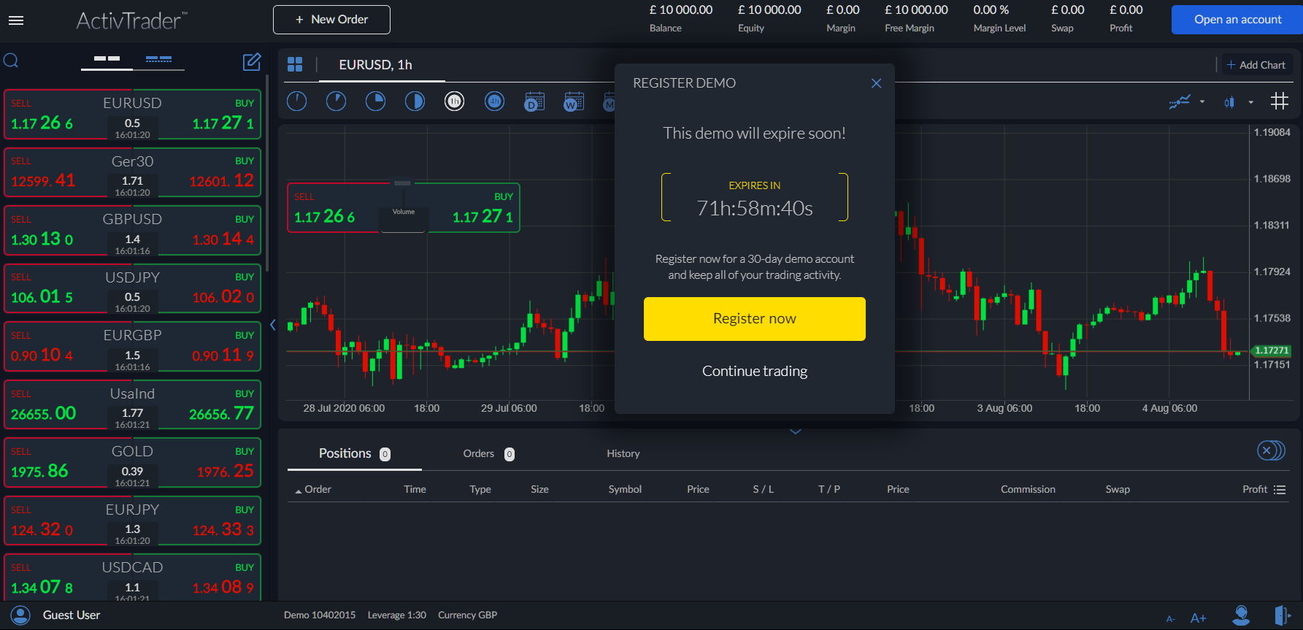Select the 30-minute half-filled clock icon

click(x=415, y=101)
